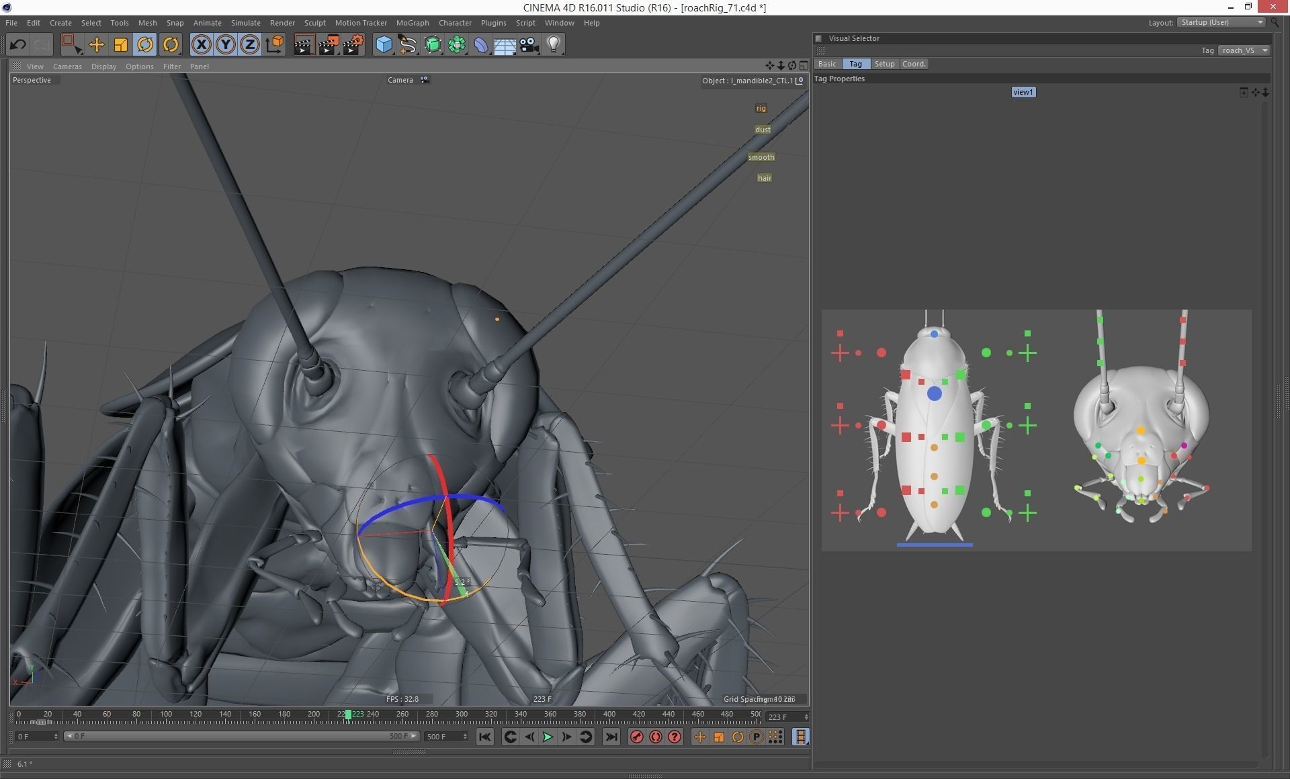This screenshot has width=1290, height=779.
Task: Open the Cube primitive object icon
Action: [x=384, y=45]
